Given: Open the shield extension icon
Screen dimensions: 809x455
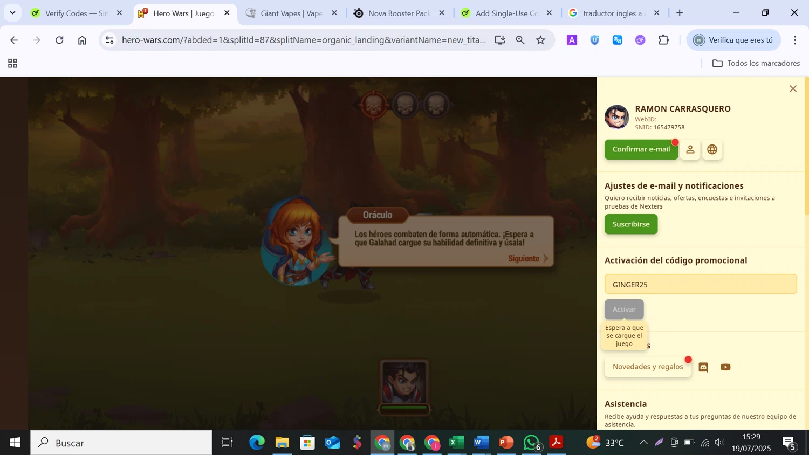Looking at the screenshot, I should coord(595,40).
